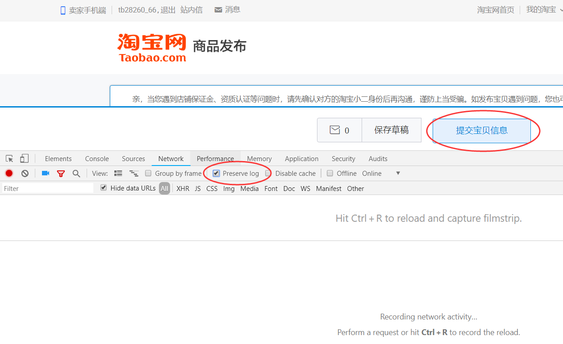Uncheck the Hide data URLs checkbox
The height and width of the screenshot is (344, 563).
coord(104,188)
